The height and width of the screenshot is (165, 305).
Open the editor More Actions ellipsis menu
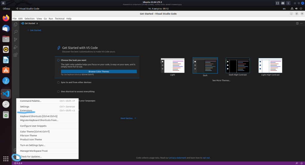pyautogui.click(x=301, y=23)
